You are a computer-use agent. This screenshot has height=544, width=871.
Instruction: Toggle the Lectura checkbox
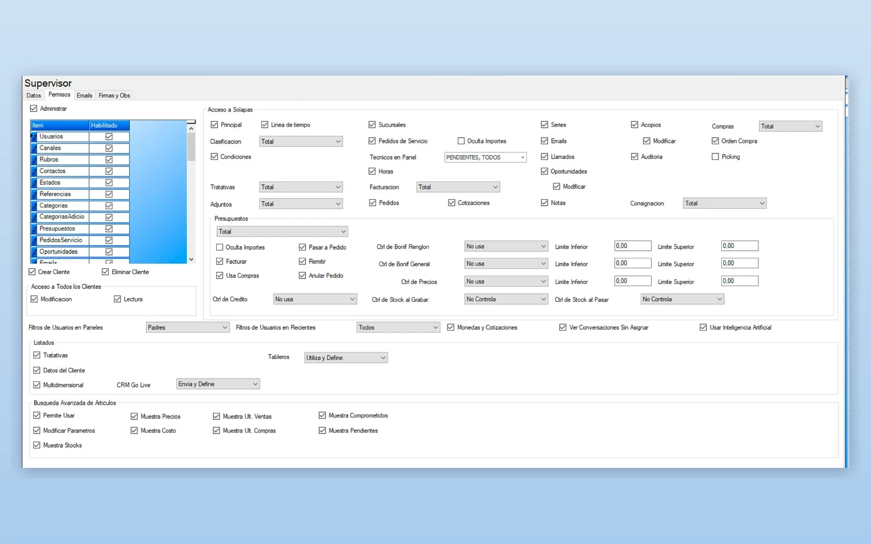tap(118, 299)
